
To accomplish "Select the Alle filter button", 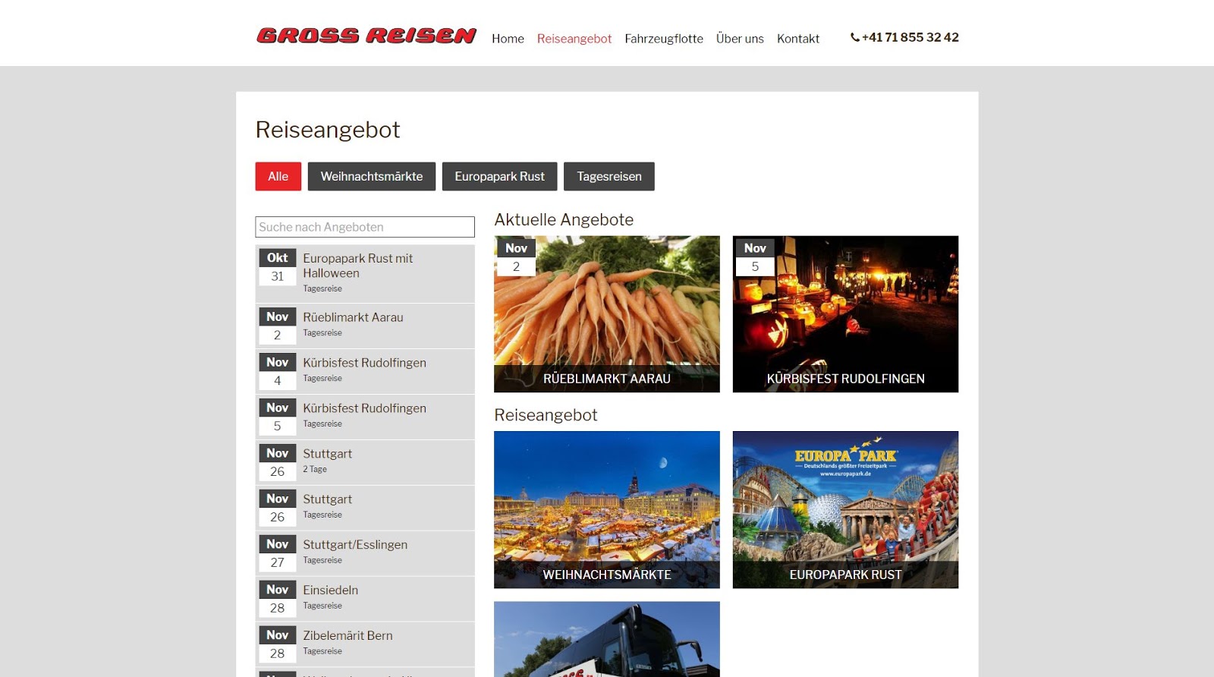I will click(x=278, y=176).
